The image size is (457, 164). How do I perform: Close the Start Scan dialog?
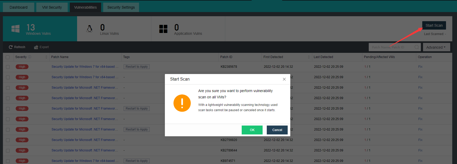click(x=284, y=79)
